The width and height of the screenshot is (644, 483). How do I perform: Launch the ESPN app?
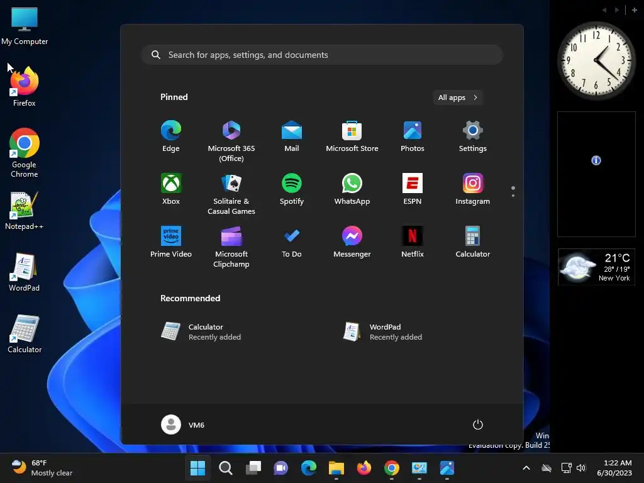click(413, 189)
